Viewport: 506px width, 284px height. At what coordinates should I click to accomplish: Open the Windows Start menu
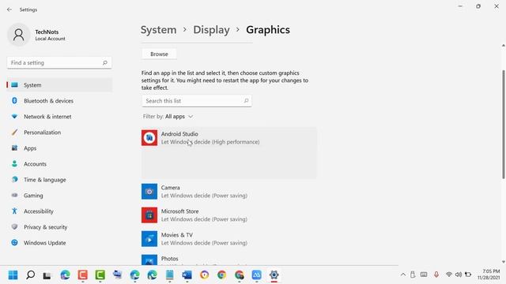pyautogui.click(x=13, y=275)
